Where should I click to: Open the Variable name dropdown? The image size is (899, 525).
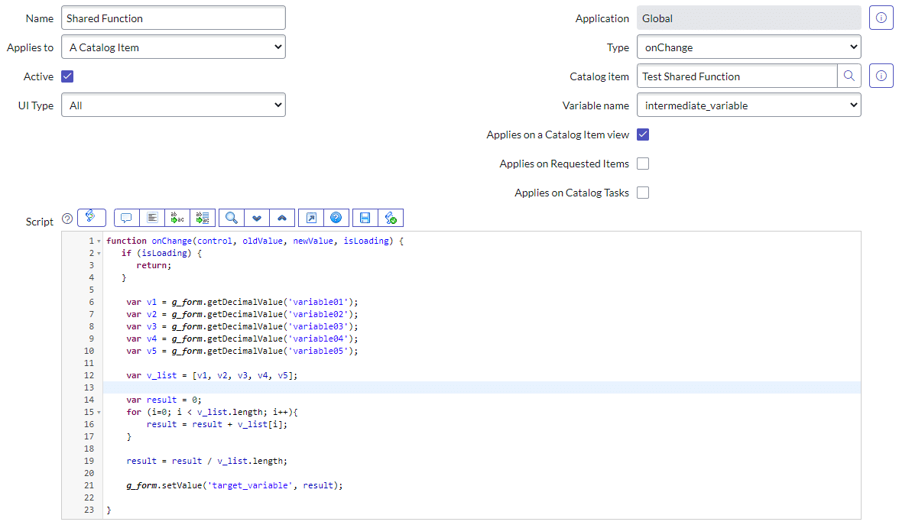[x=749, y=105]
